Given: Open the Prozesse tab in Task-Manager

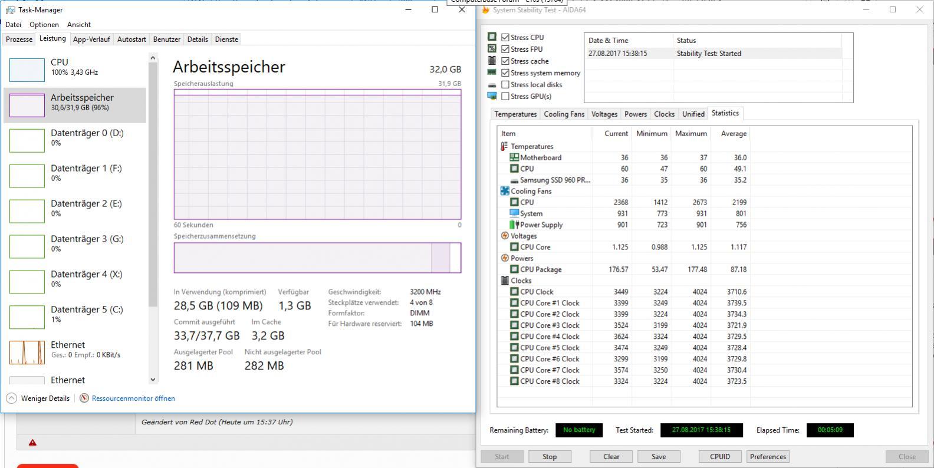Looking at the screenshot, I should coord(19,39).
